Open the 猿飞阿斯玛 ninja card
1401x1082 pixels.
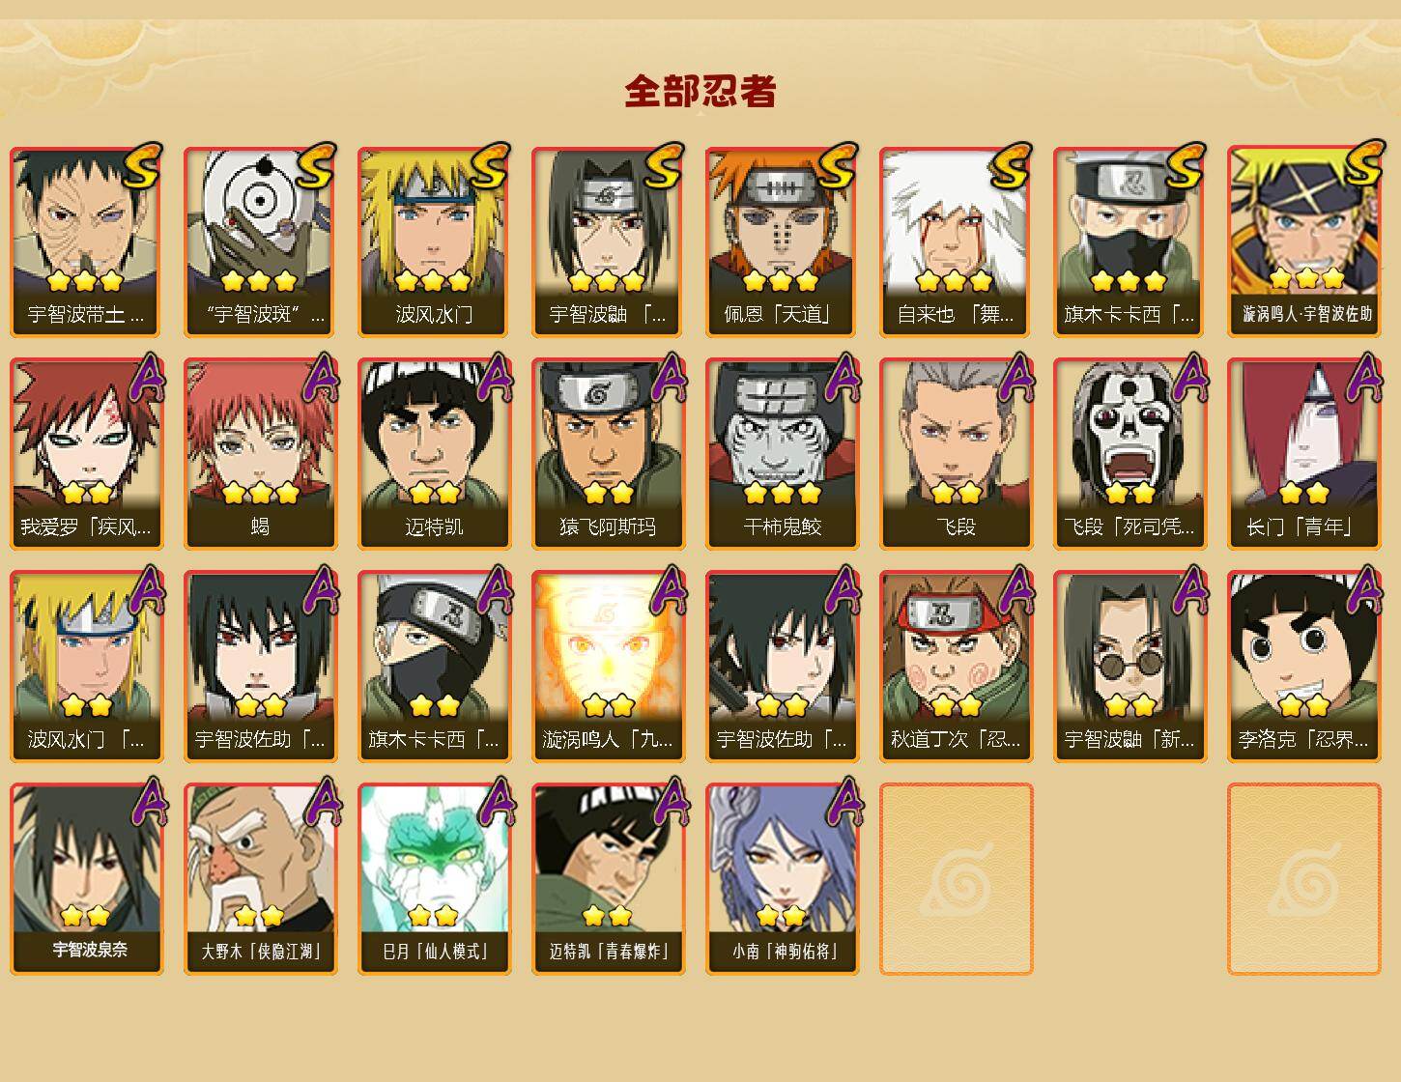(609, 454)
